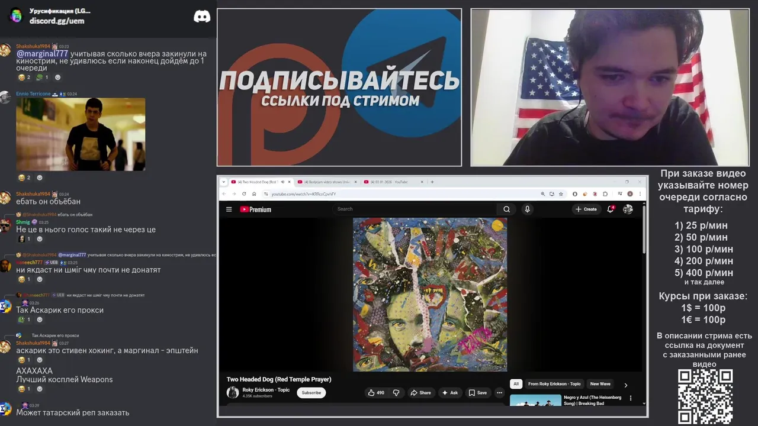Open Negro y Azul (The Heisenberg Song) title

pyautogui.click(x=592, y=401)
